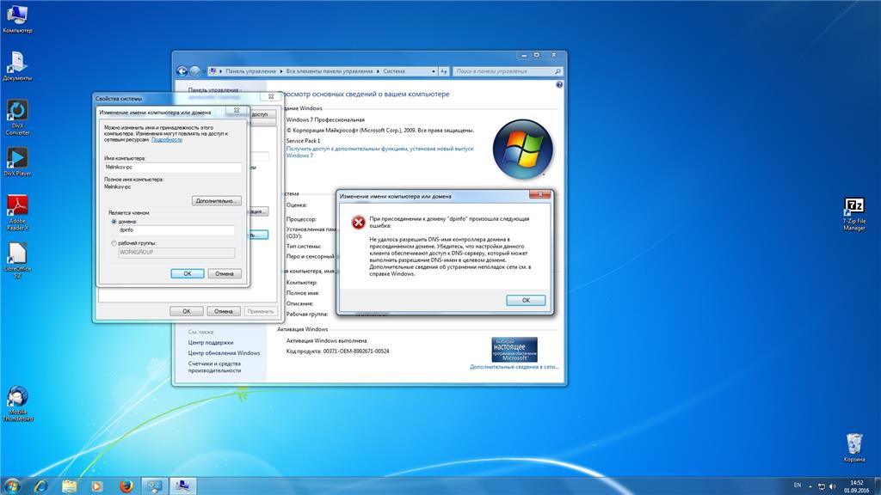Click OK in the error message dialog
This screenshot has height=495, width=881.
coord(526,300)
